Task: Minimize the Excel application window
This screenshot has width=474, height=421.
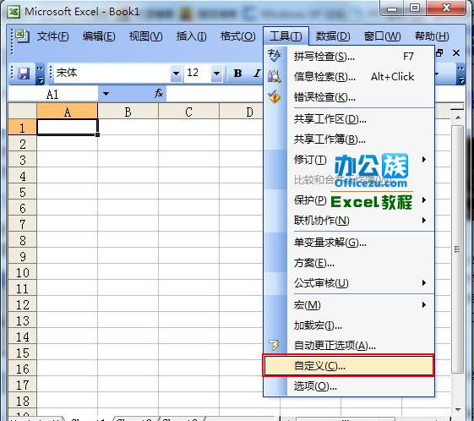Action: pyautogui.click(x=392, y=8)
